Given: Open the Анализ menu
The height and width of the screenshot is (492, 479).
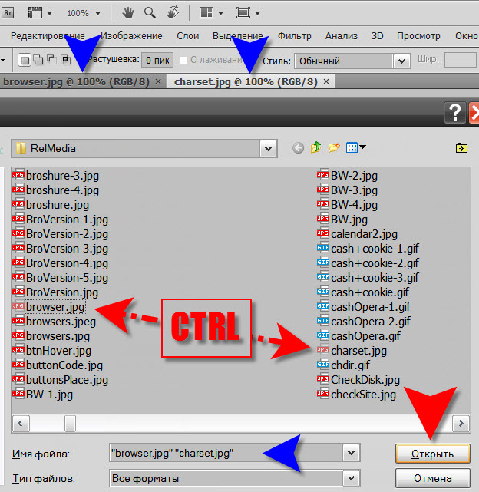Looking at the screenshot, I should point(342,36).
